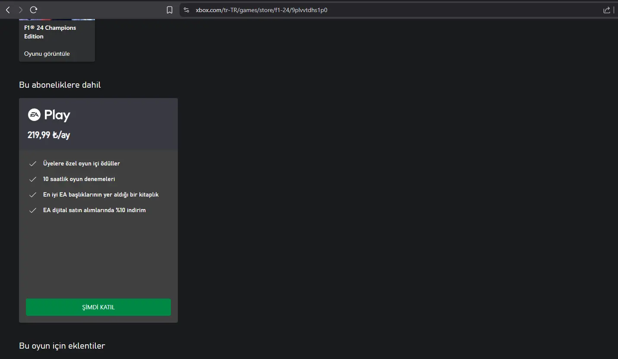The height and width of the screenshot is (359, 618).
Task: Click En iyi EA başlıklarının kitaplık text
Action: pyautogui.click(x=101, y=194)
